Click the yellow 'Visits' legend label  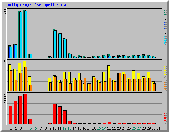(165, 72)
